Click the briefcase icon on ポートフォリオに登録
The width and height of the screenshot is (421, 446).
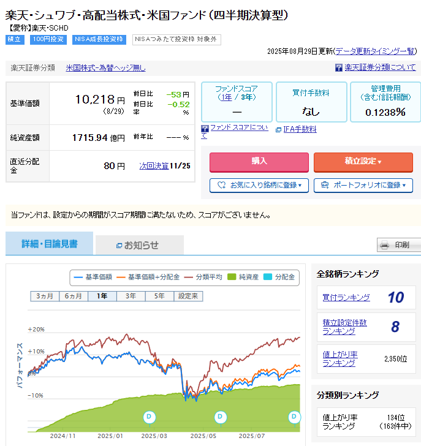(x=325, y=185)
